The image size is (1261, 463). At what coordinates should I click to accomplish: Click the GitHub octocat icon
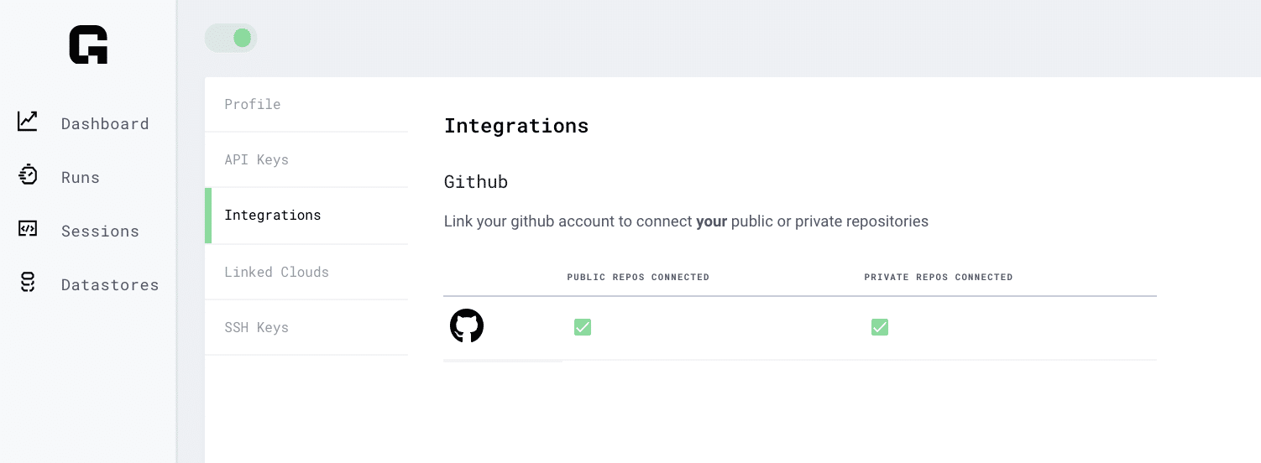[467, 326]
